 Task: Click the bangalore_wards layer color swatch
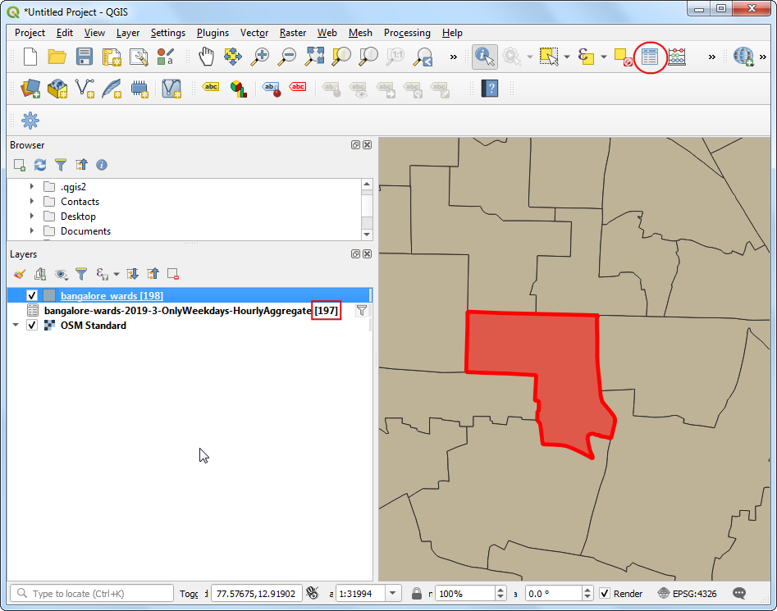point(49,295)
